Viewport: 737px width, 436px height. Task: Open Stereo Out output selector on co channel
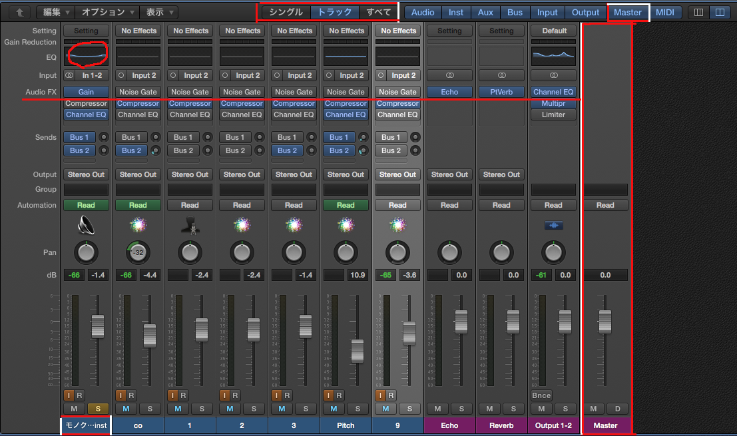(138, 174)
